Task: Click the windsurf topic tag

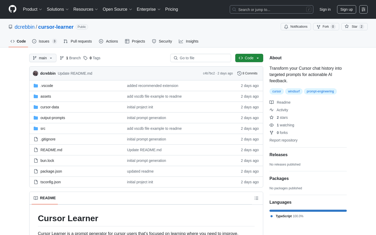Action: pyautogui.click(x=294, y=91)
